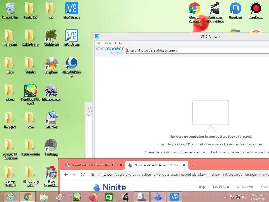
Task: Open the Ninite Help link
Action: [x=201, y=187]
